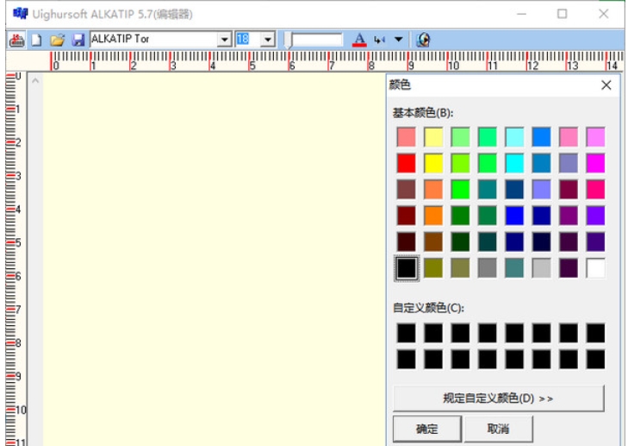
Task: Choose the pale yellow swatch in first row
Action: (433, 137)
